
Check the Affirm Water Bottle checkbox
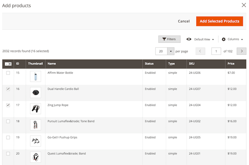tap(8, 73)
